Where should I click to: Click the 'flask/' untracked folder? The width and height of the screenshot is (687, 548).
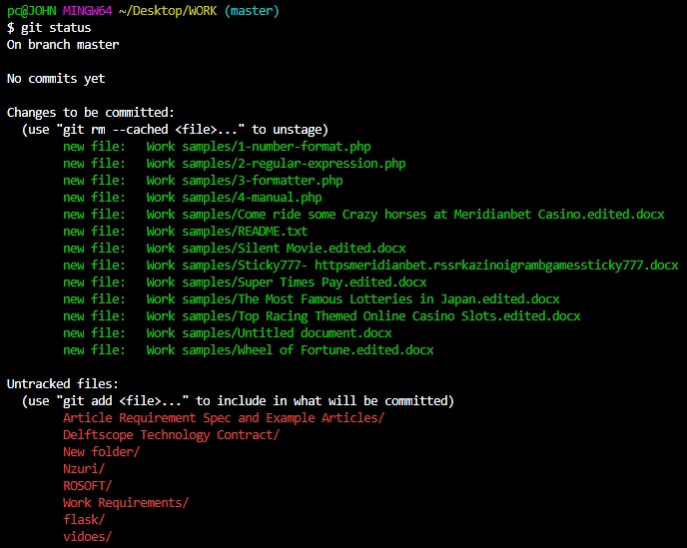tap(84, 520)
